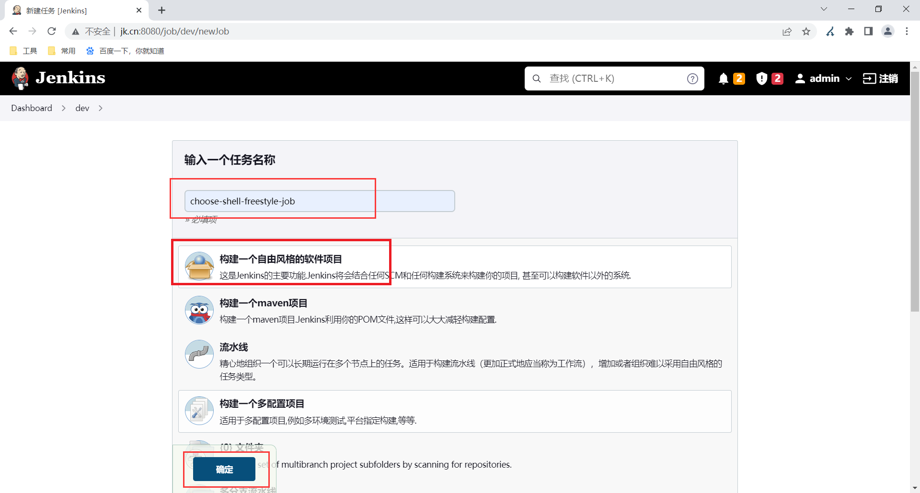The height and width of the screenshot is (493, 920).
Task: Select the freestyle project box icon
Action: click(x=199, y=266)
